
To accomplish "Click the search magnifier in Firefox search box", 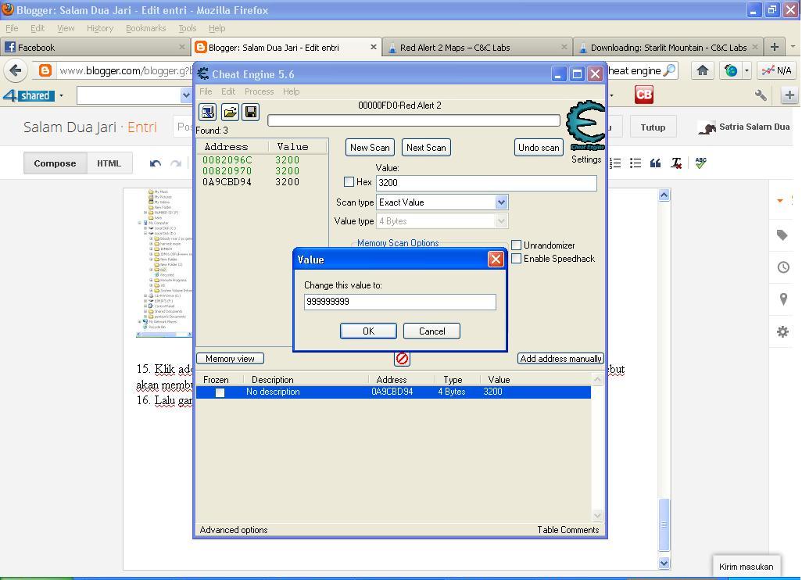I will [x=669, y=70].
